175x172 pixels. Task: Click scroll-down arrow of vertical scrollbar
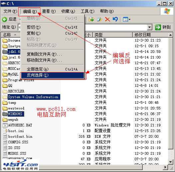(x=171, y=162)
